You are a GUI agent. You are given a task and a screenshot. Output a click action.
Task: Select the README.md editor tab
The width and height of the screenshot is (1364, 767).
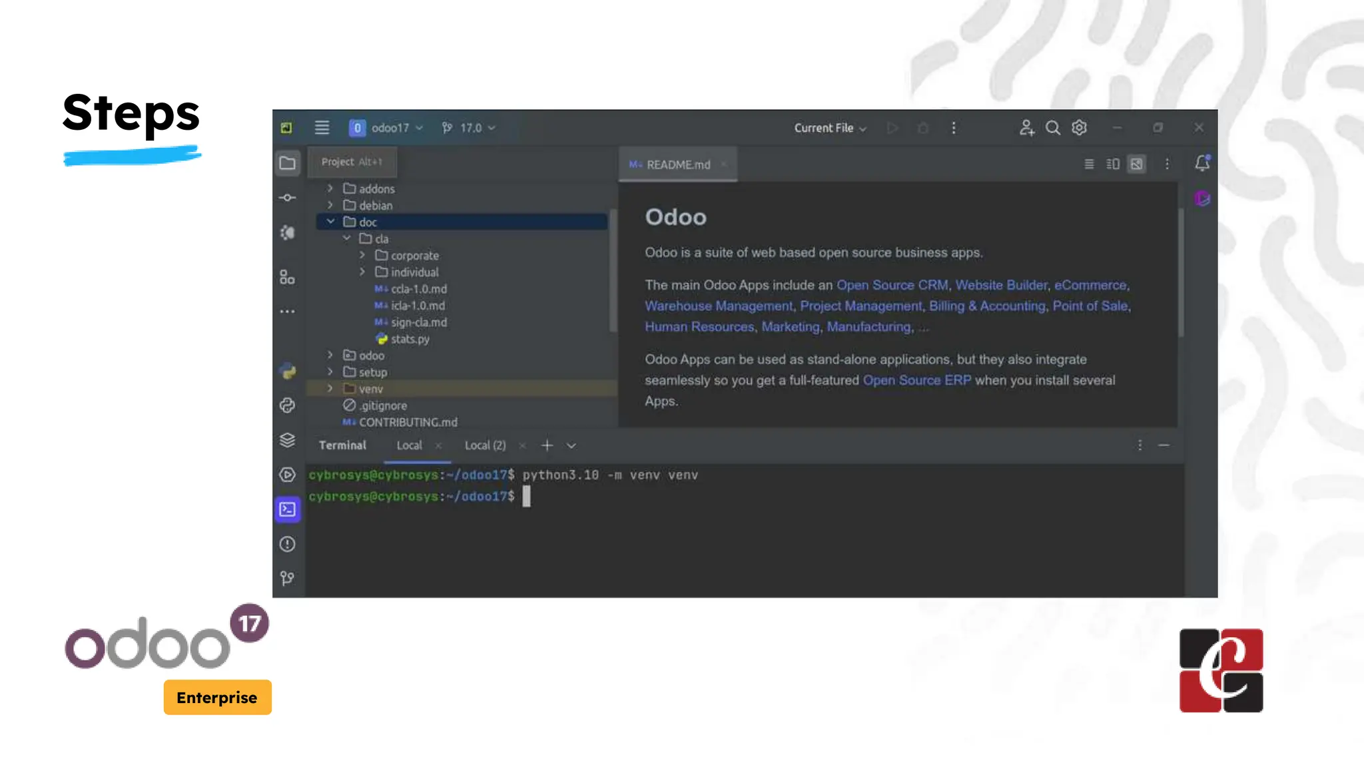click(678, 164)
